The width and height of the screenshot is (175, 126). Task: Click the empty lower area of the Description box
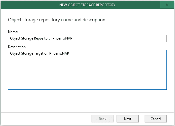click(x=87, y=76)
